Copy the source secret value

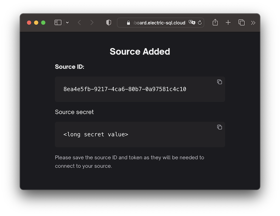coord(219,127)
